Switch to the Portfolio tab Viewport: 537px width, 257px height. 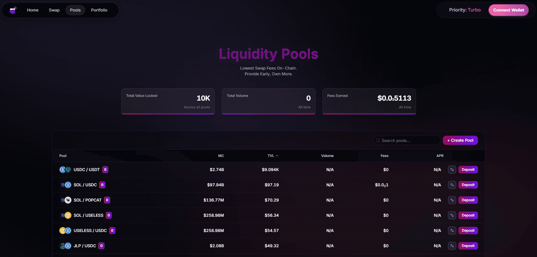coord(99,10)
